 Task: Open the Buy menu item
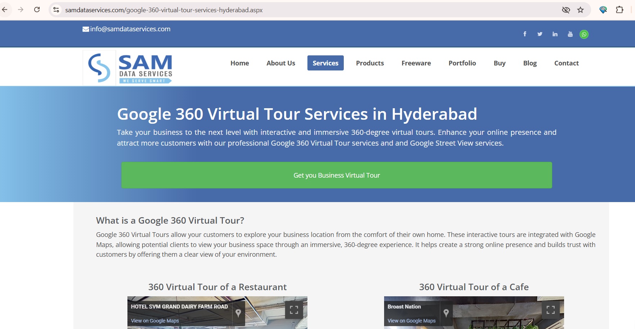[x=500, y=63]
